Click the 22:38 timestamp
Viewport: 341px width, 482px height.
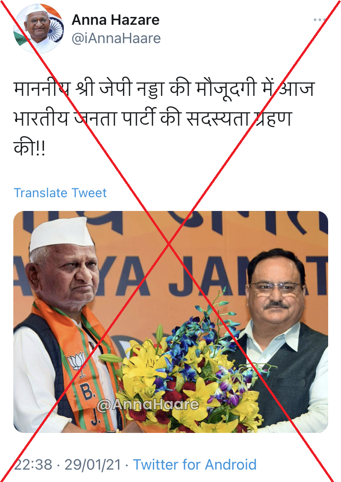tap(33, 465)
